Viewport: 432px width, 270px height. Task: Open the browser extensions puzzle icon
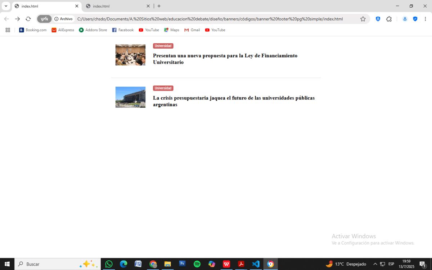coord(389,19)
